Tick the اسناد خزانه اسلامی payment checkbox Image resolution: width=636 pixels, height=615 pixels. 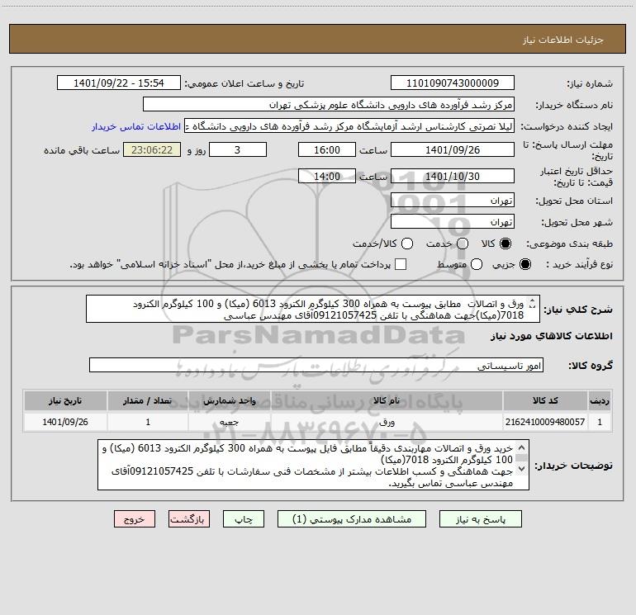[401, 265]
